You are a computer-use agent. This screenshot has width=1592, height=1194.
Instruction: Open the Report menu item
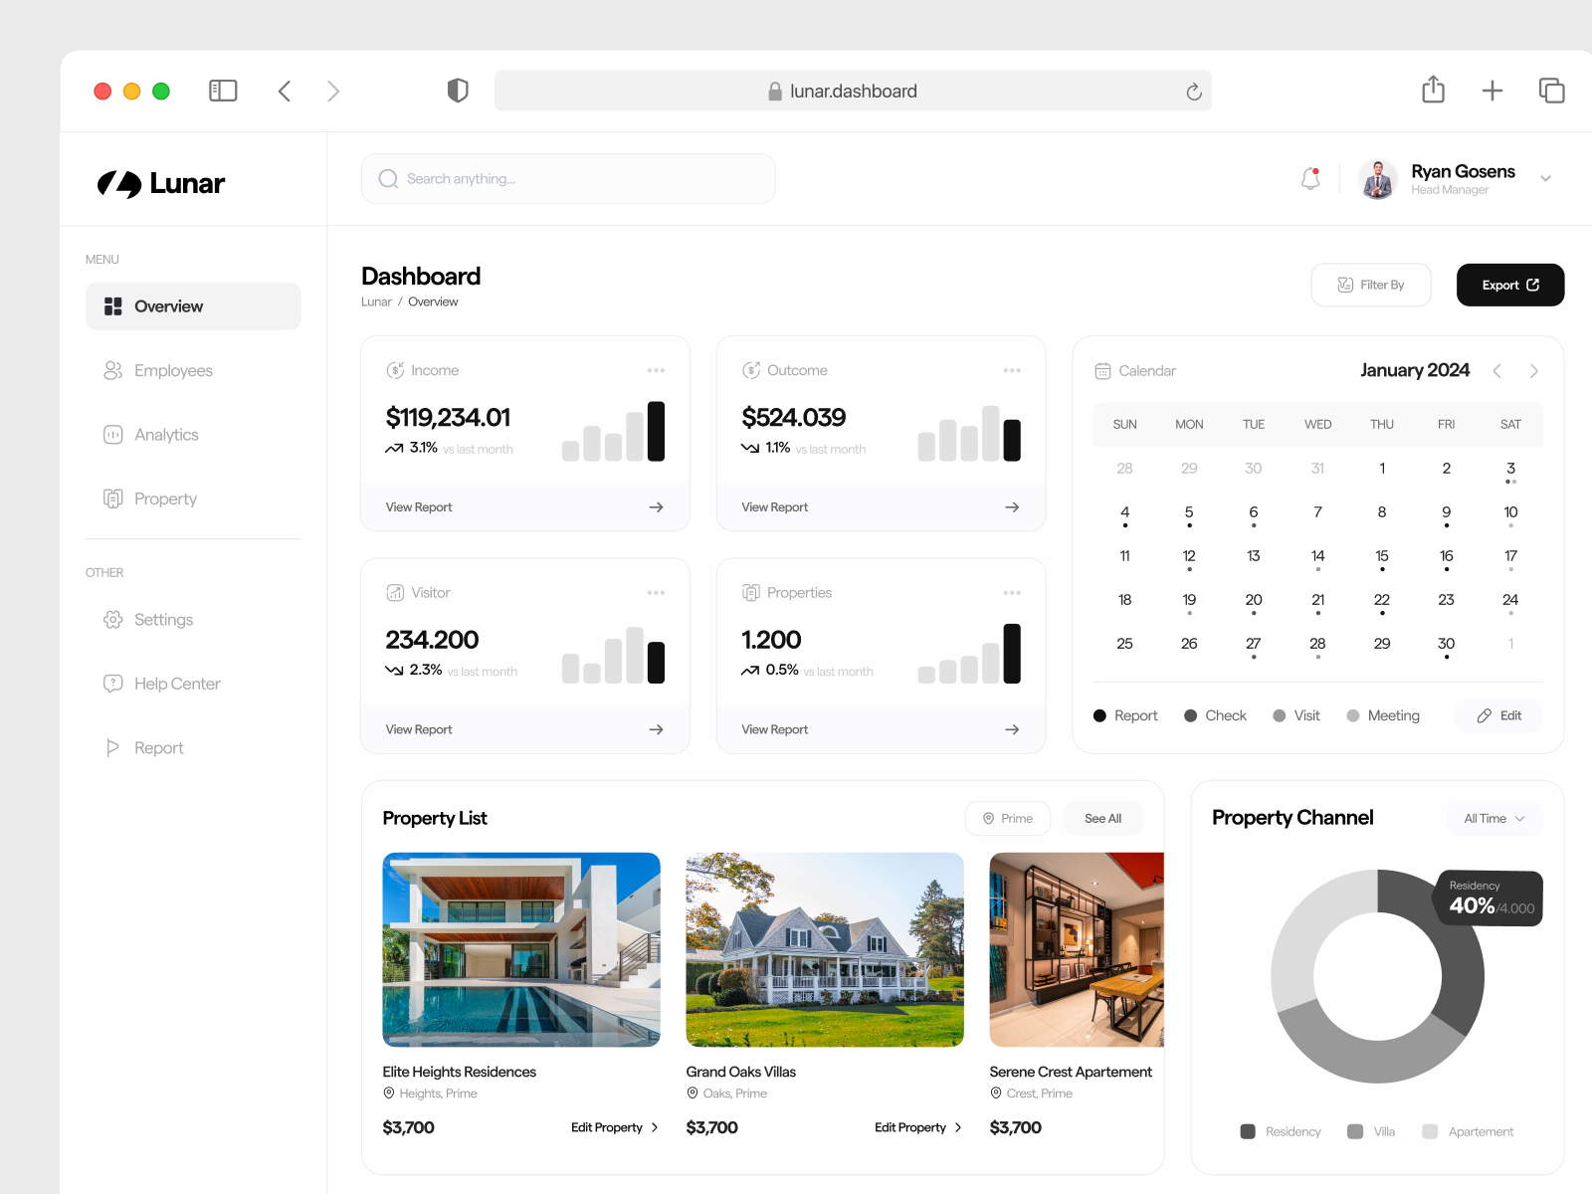pyautogui.click(x=159, y=747)
